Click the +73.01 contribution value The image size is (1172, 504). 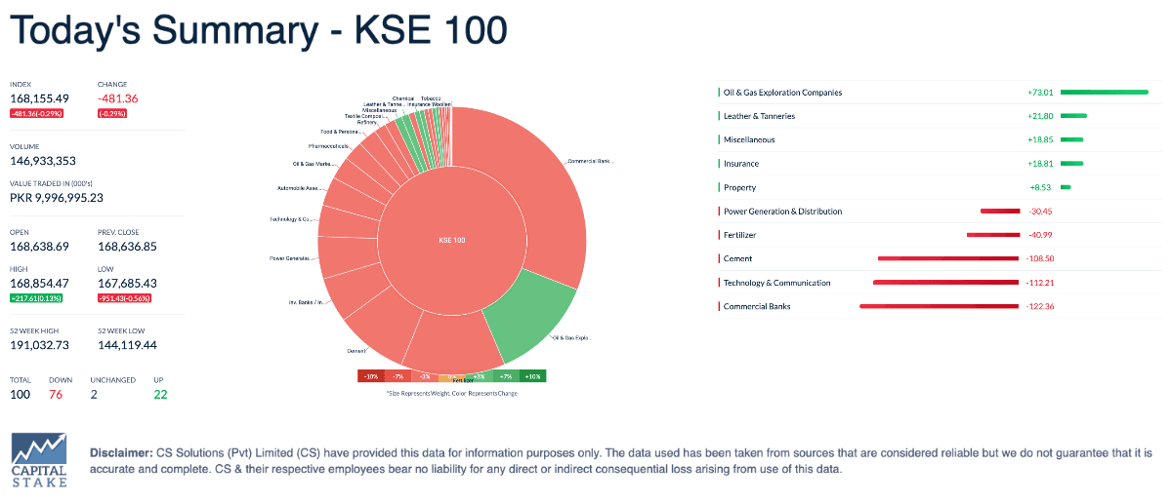coord(1040,93)
